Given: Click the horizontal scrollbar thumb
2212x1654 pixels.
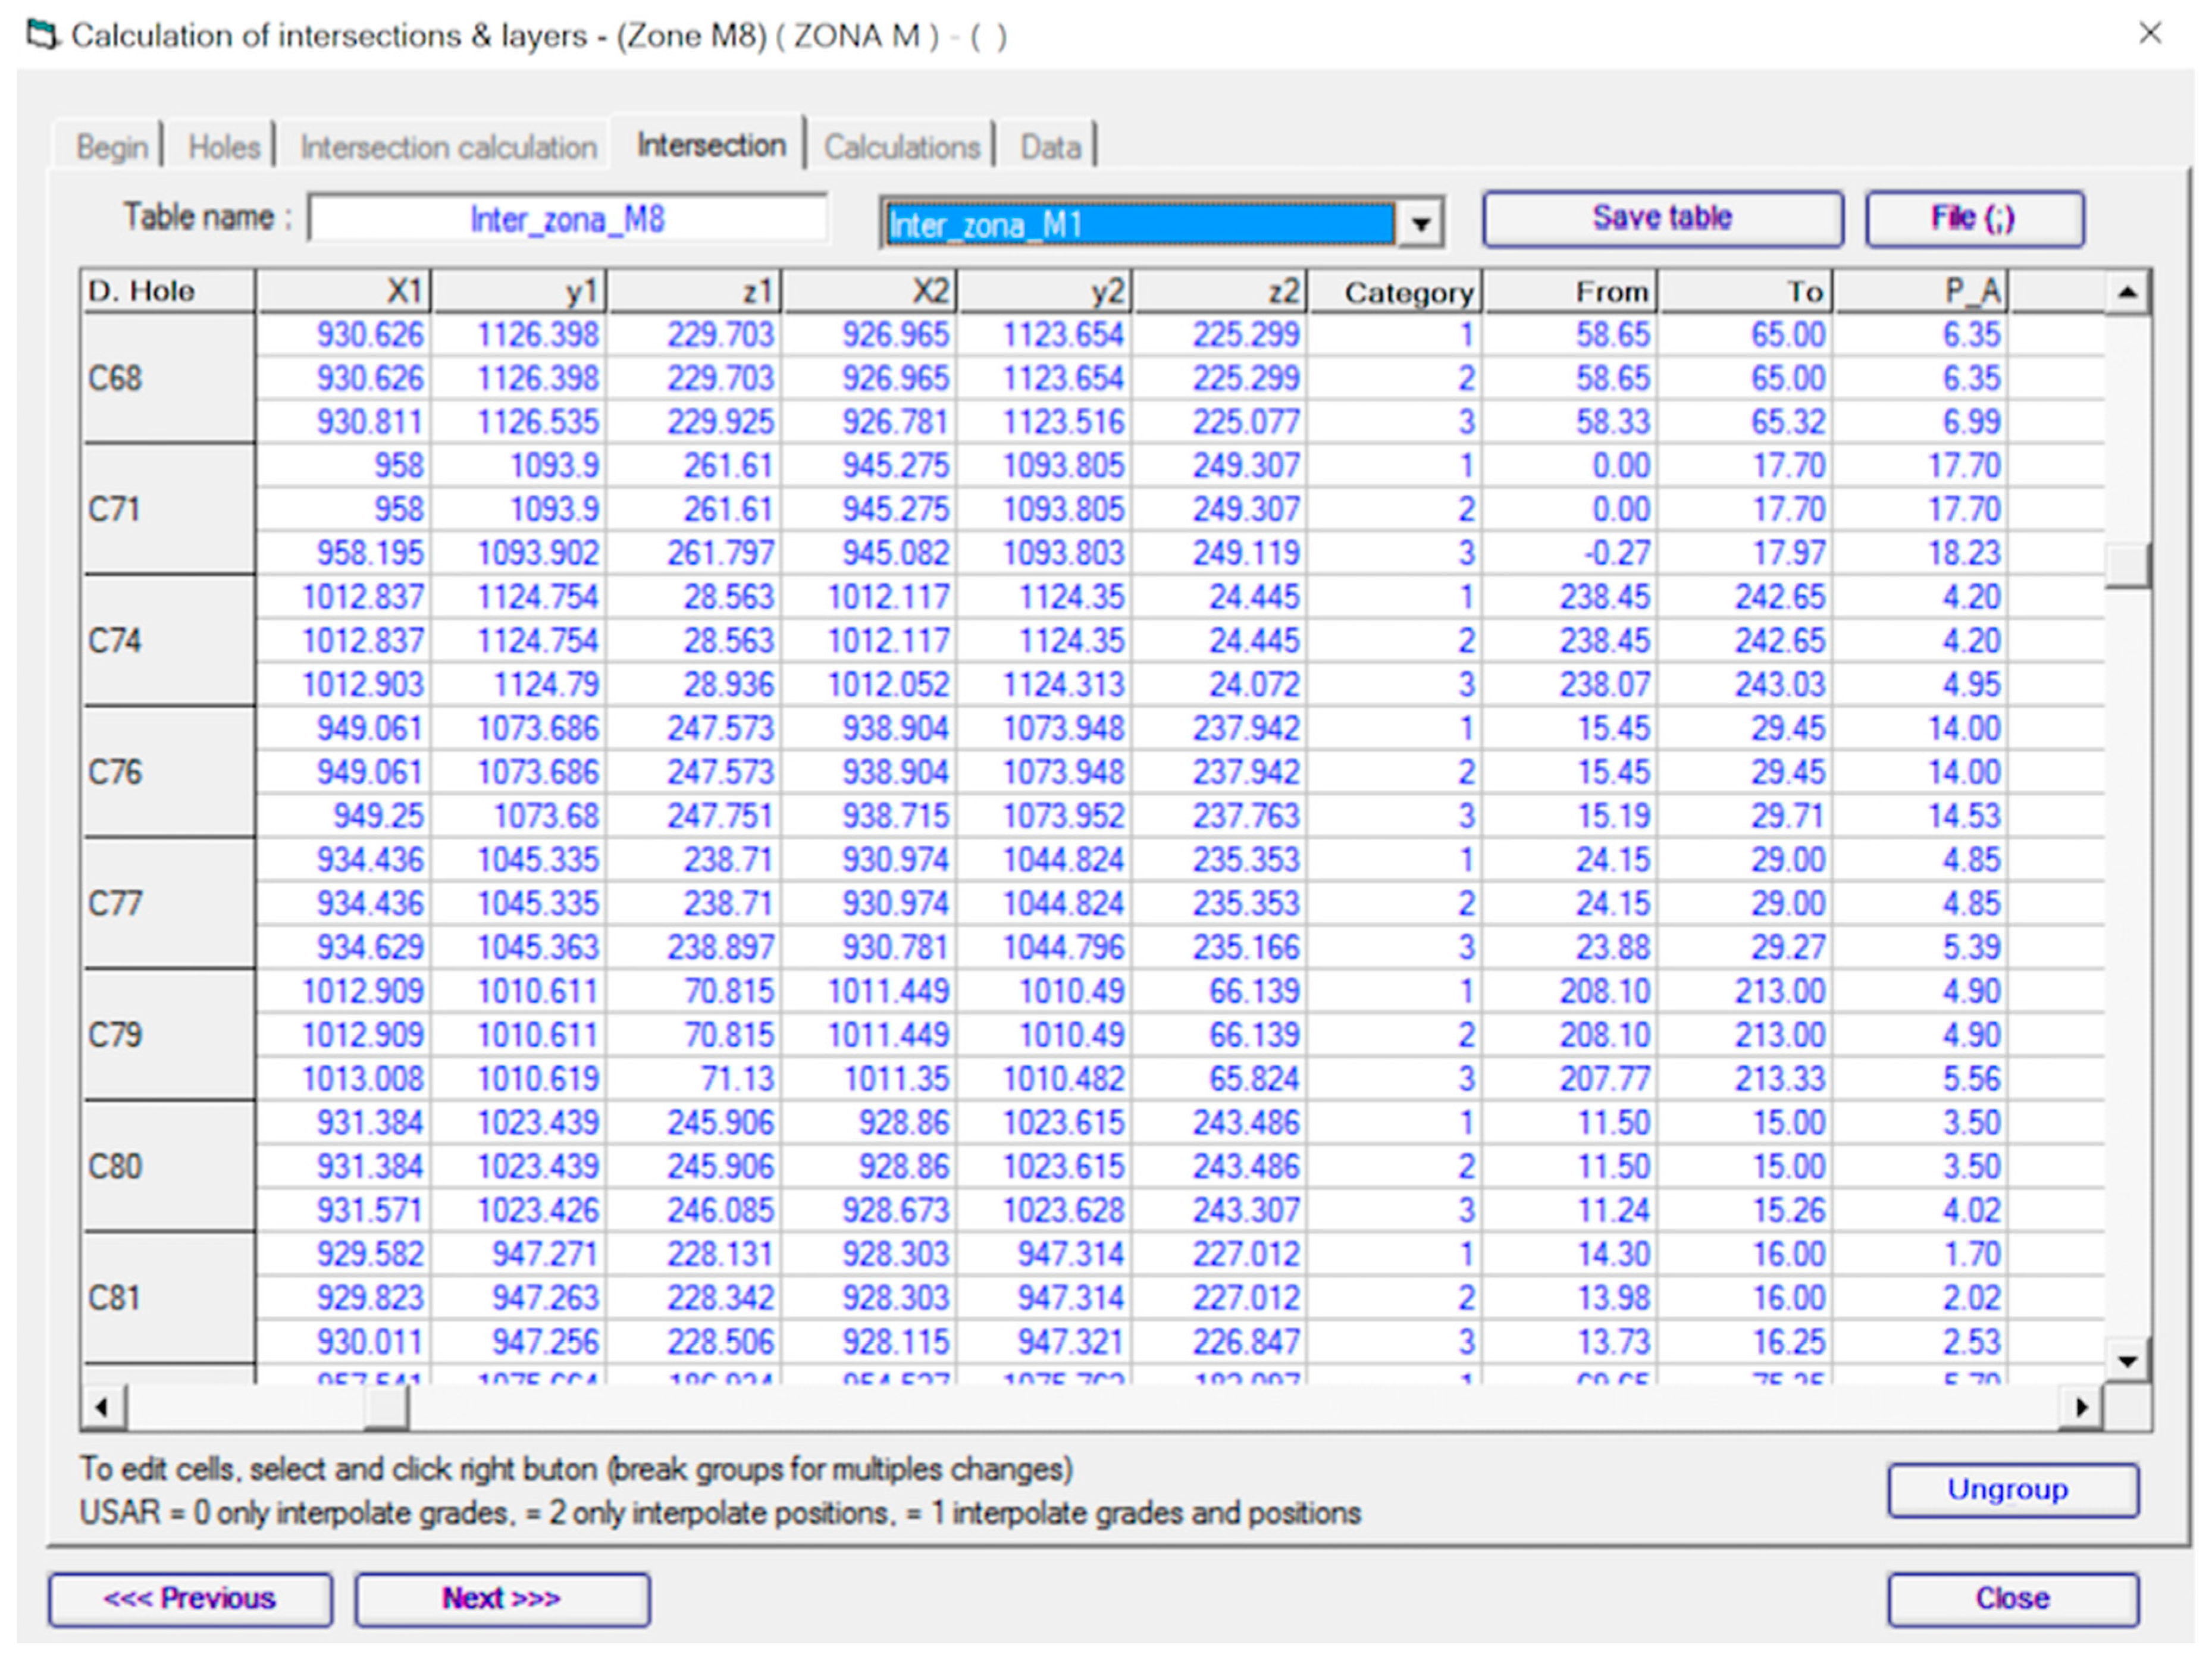Looking at the screenshot, I should [386, 1408].
